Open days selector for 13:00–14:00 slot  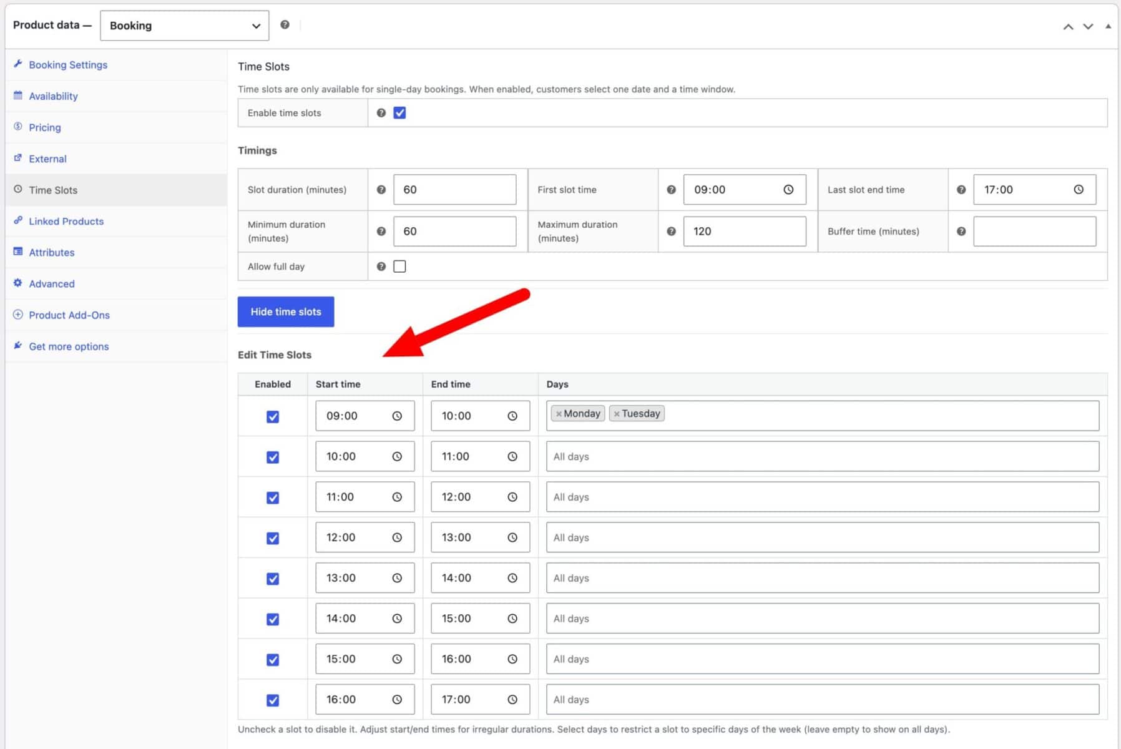click(823, 579)
